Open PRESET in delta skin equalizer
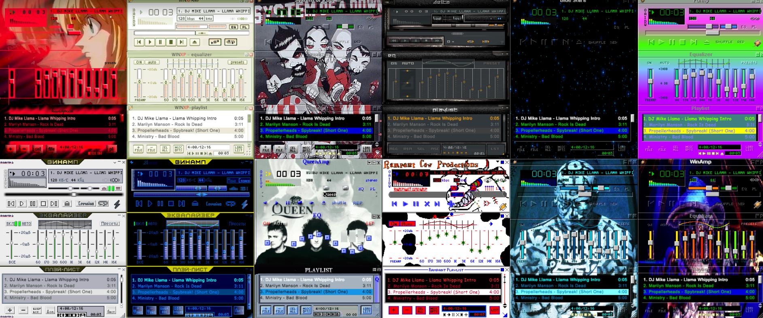763x318 pixels. pyautogui.click(x=492, y=63)
